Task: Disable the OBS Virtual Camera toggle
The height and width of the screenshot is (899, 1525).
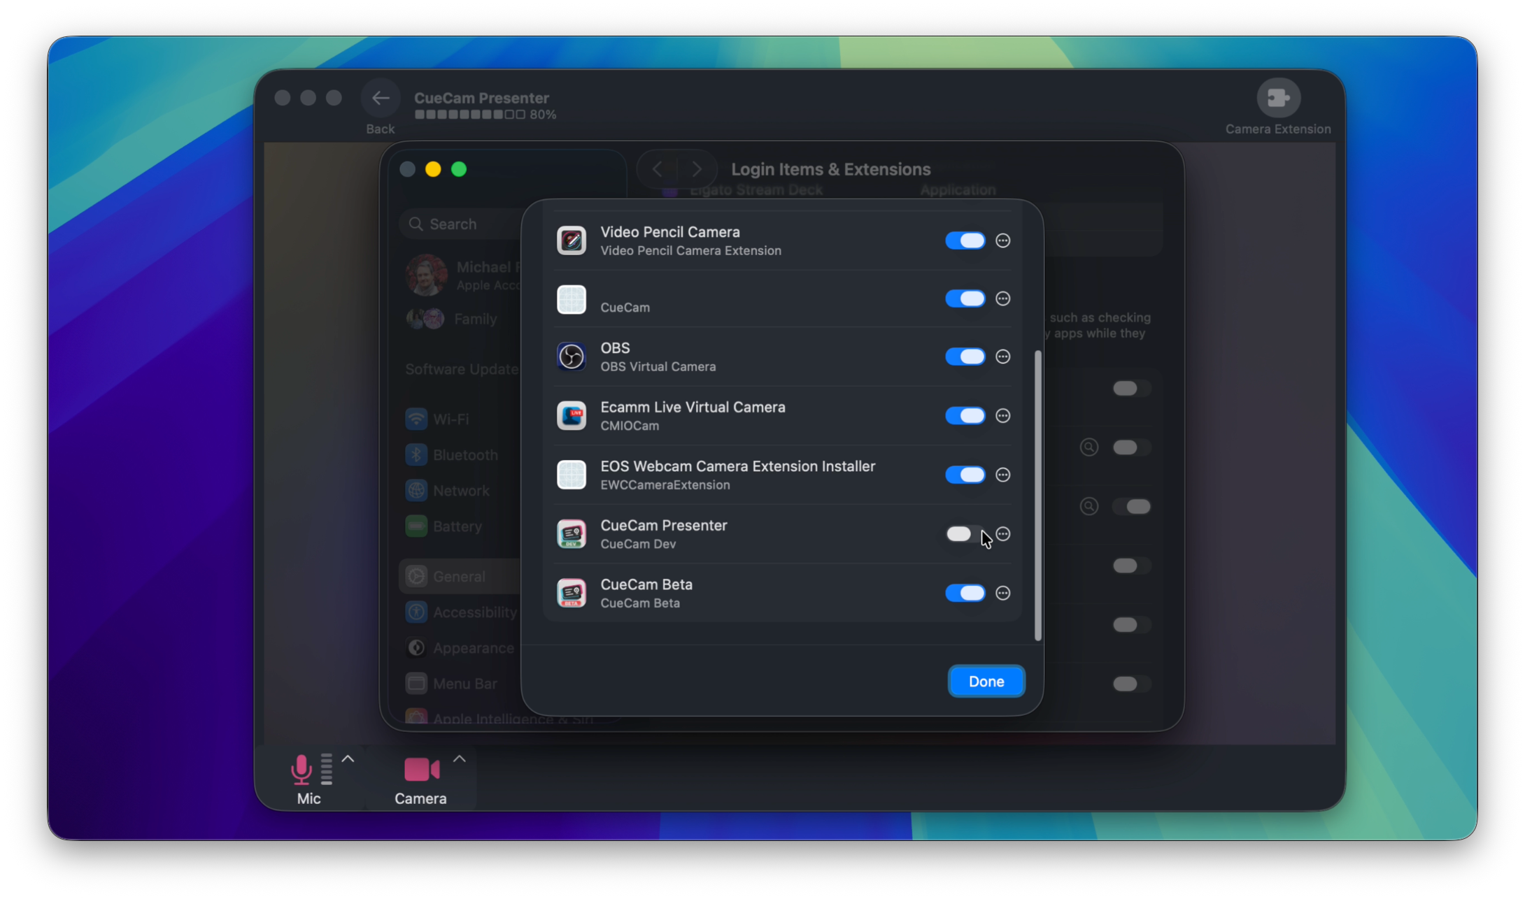Action: pos(965,357)
